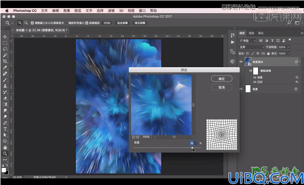Select the Lasso tool
This screenshot has width=304, height=185.
click(5, 49)
